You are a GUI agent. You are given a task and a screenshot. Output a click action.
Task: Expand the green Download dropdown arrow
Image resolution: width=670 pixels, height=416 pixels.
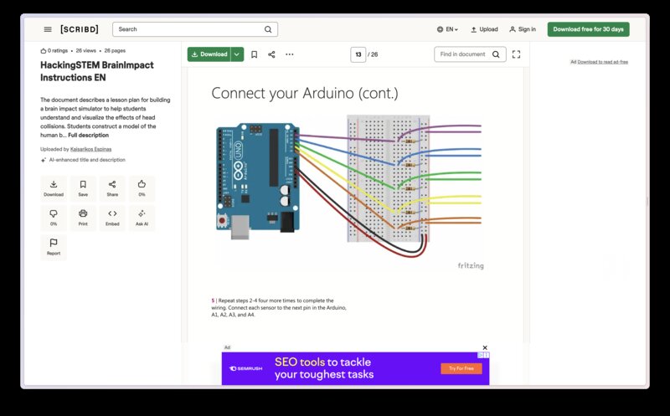pyautogui.click(x=237, y=54)
